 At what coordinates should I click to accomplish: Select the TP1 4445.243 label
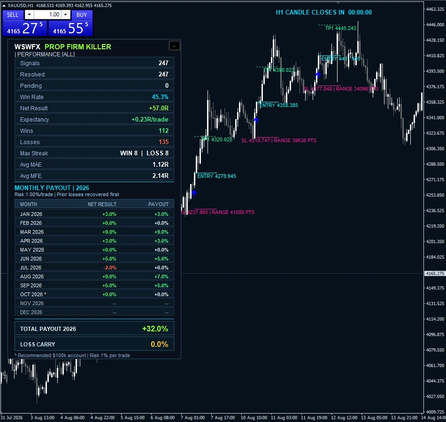tap(340, 28)
